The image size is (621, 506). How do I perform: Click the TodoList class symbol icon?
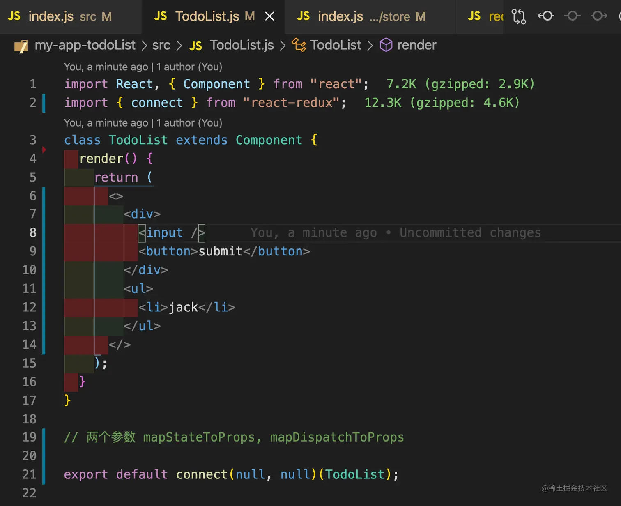coord(299,45)
